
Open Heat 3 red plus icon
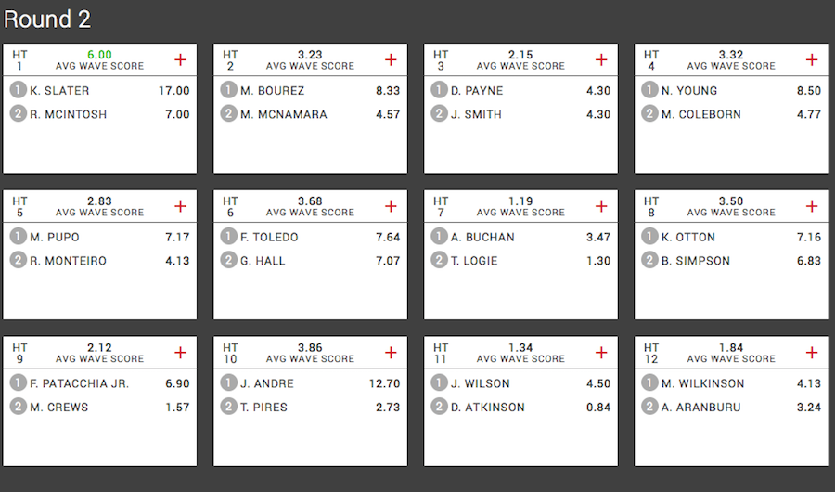601,59
